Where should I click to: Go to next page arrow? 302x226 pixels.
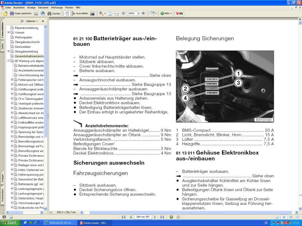click(155, 217)
